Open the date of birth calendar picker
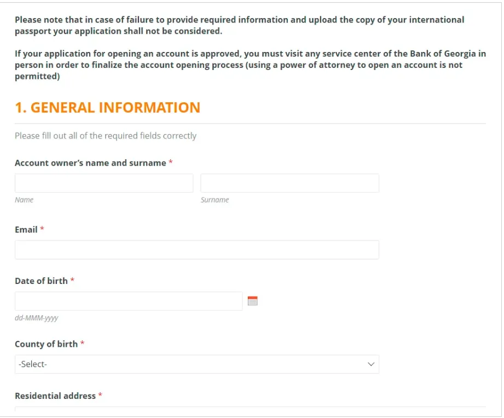The width and height of the screenshot is (504, 418). pos(252,301)
